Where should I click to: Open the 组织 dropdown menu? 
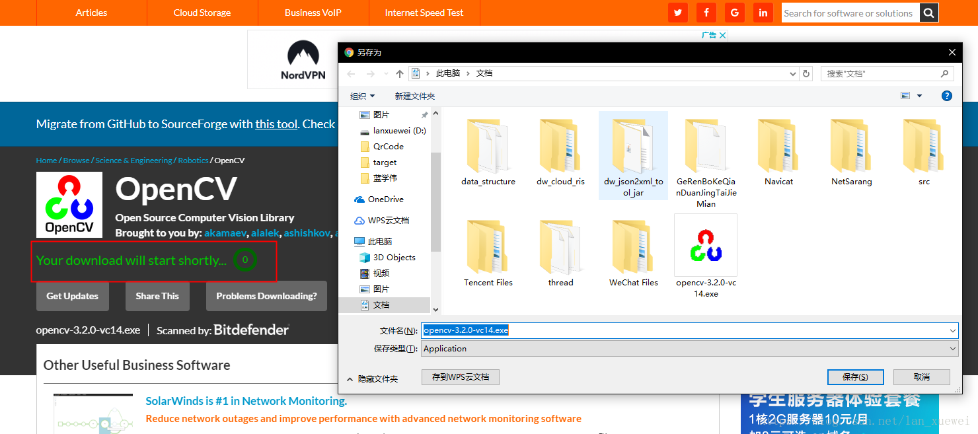coord(362,96)
